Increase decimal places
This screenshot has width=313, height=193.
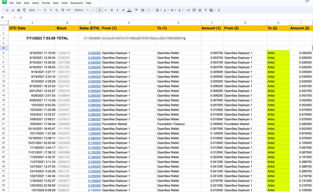(62, 10)
